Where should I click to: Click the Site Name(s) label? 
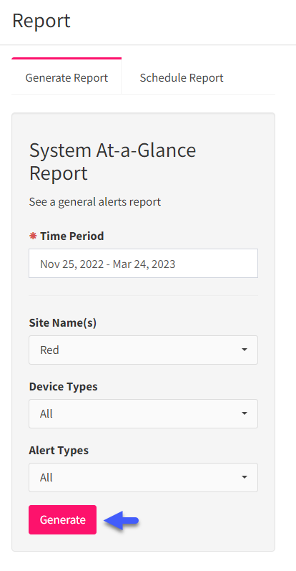[62, 323]
